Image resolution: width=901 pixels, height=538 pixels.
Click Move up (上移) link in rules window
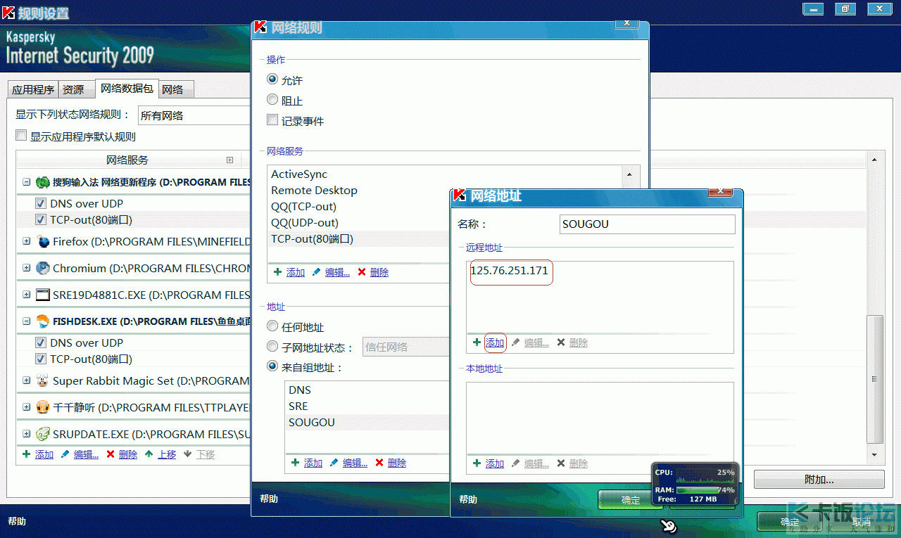click(167, 454)
